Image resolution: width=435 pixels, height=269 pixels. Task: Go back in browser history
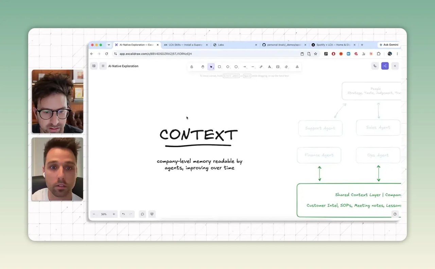(x=92, y=54)
